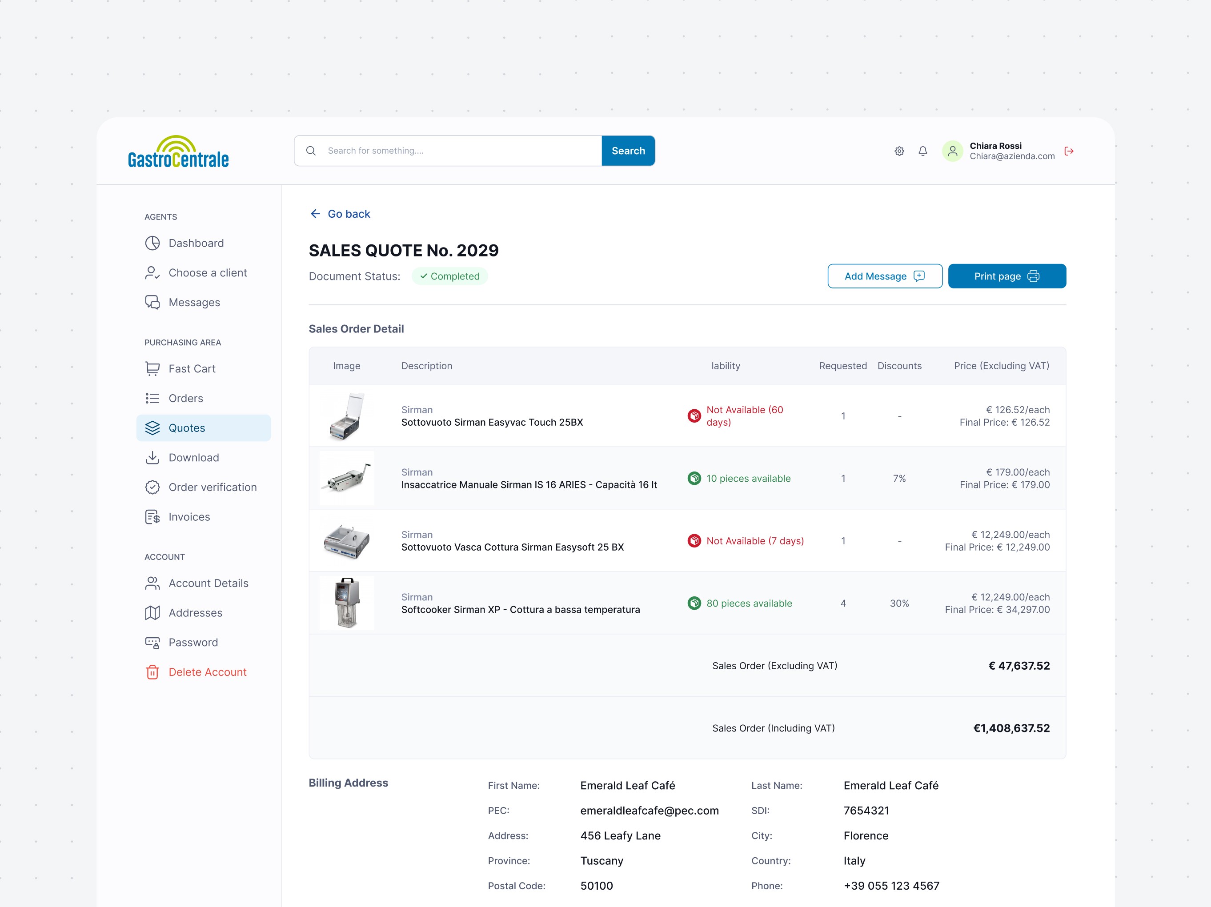Open Sottovuoto Vasca Cottura Easysoft thumbnail
1211x907 pixels.
coord(347,541)
